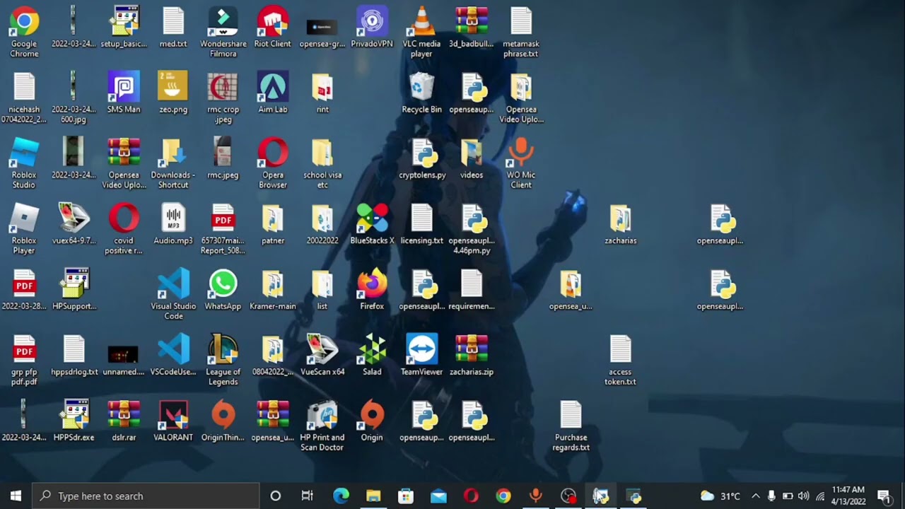Show hidden system tray icons
The image size is (905, 509).
[x=755, y=496]
